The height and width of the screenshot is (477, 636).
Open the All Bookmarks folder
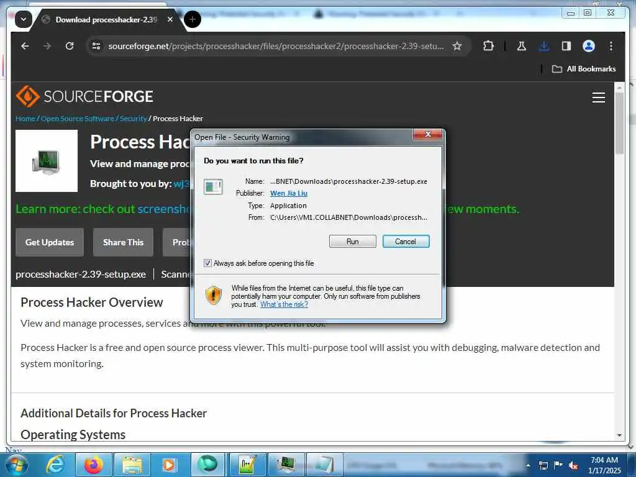click(x=584, y=69)
